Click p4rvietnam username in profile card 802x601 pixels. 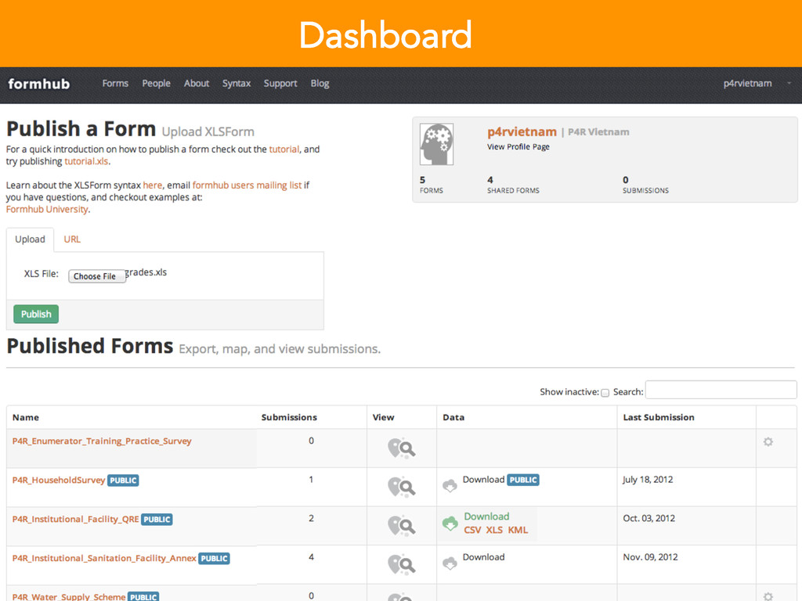tap(522, 131)
